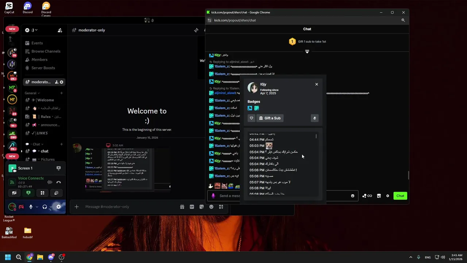Screen dimensions: 467x263
Task: Toggle screen share in voice panel
Action: (x=28, y=193)
